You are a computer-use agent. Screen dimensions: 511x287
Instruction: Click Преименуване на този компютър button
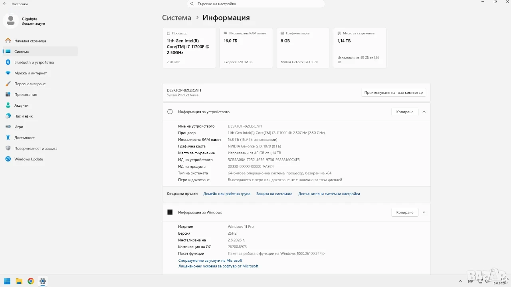coord(393,92)
